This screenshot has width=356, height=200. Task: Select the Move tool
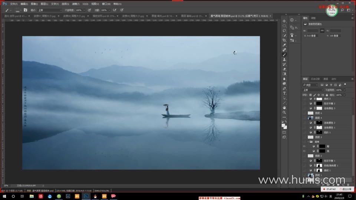[284, 21]
